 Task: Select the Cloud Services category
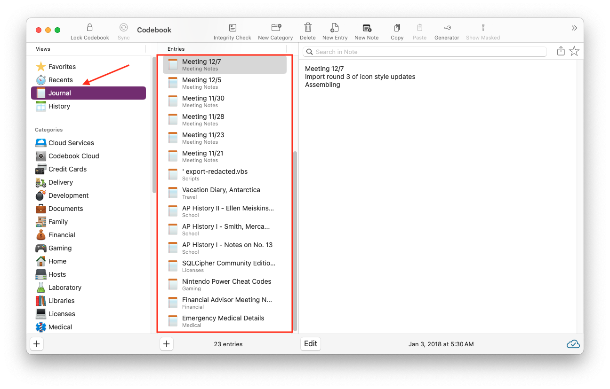point(88,143)
